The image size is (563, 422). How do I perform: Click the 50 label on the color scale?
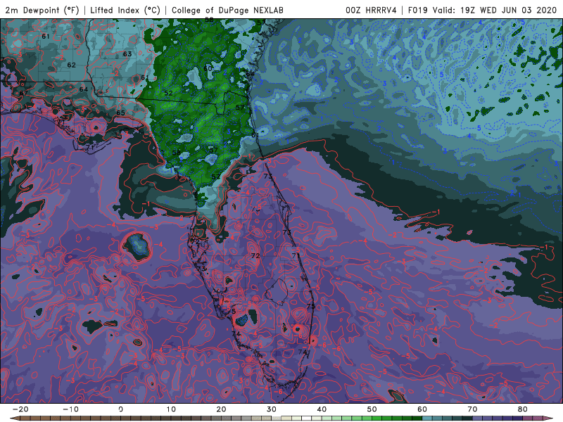(372, 409)
